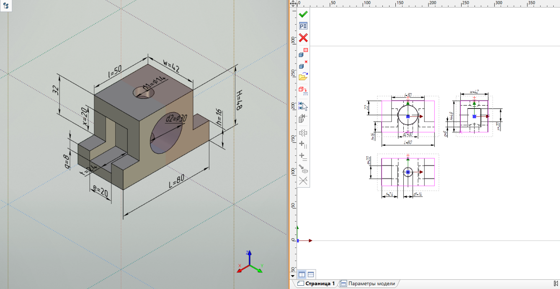Select the t=24 dimension in the 2D top view

point(389,194)
